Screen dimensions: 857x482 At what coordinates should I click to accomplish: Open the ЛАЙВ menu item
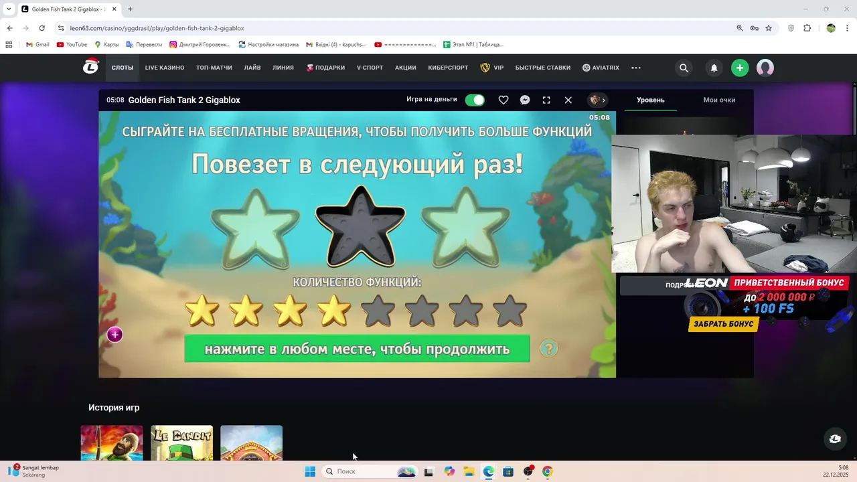coord(252,68)
